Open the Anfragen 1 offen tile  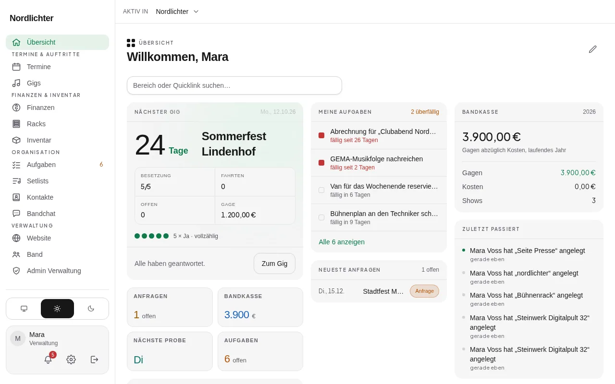(x=170, y=307)
